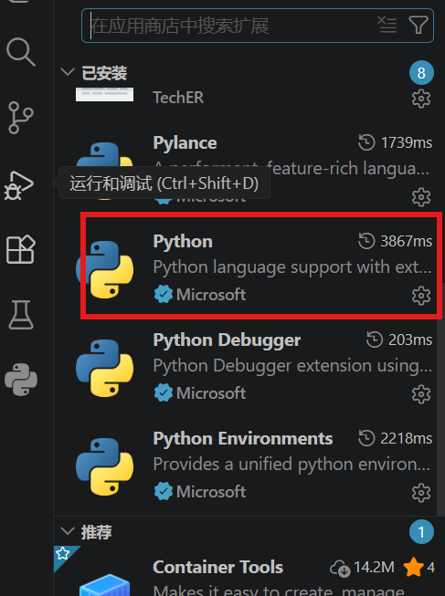This screenshot has height=596, width=445.
Task: Clear extension search results icon
Action: [x=387, y=25]
